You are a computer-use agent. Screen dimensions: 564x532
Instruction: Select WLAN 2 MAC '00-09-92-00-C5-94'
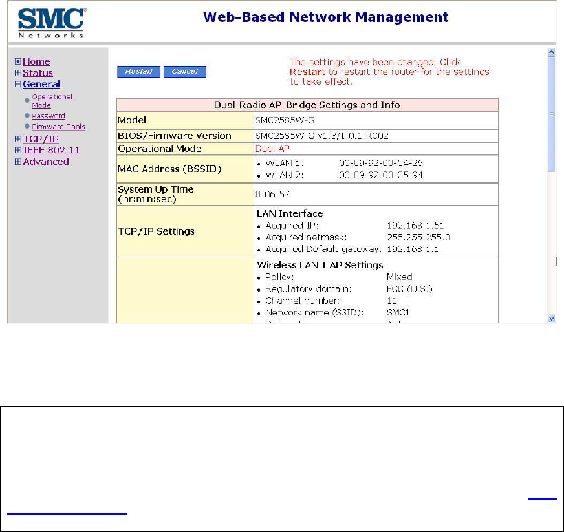tap(381, 175)
